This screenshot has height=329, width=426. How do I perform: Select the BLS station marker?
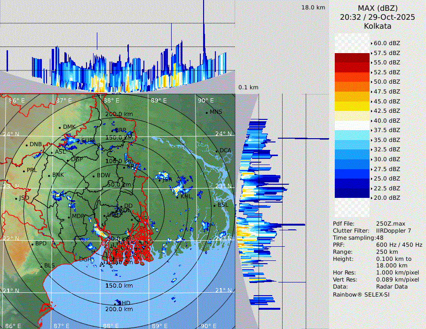pyautogui.click(x=41, y=266)
